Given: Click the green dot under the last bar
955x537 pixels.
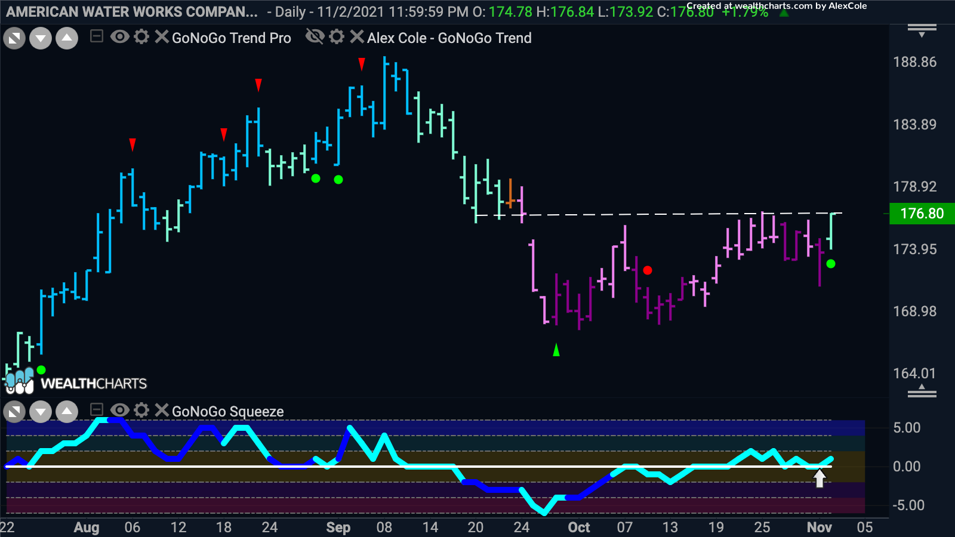Looking at the screenshot, I should point(831,264).
